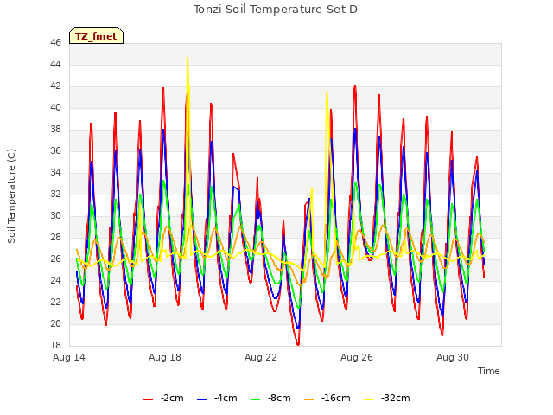Click the 46 y-axis tick label
The height and width of the screenshot is (415, 553).
click(55, 43)
